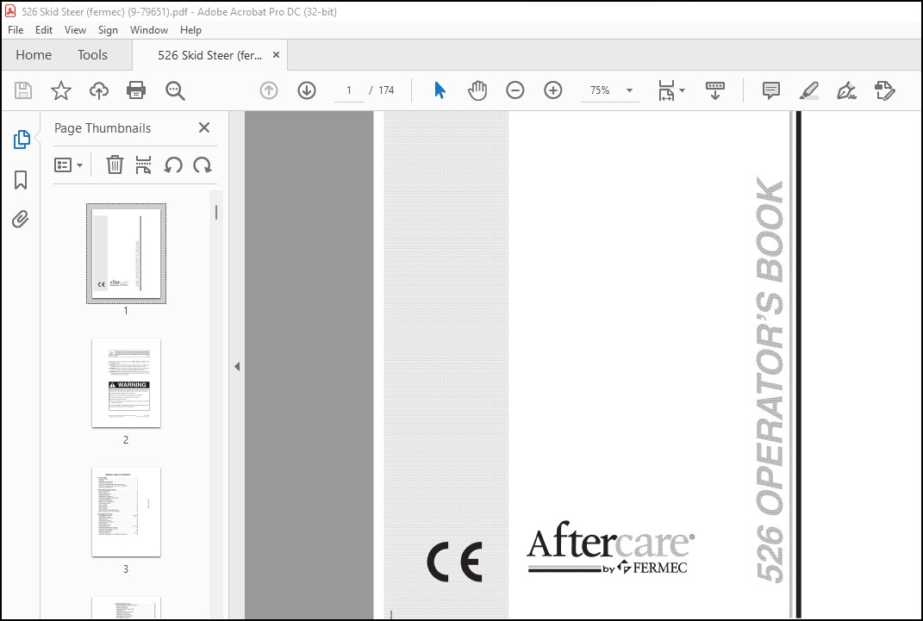Switch to the Home tab
Image resolution: width=923 pixels, height=621 pixels.
click(34, 54)
